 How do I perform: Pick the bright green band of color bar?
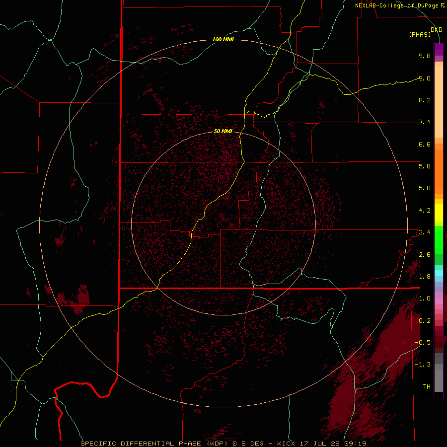439,239
